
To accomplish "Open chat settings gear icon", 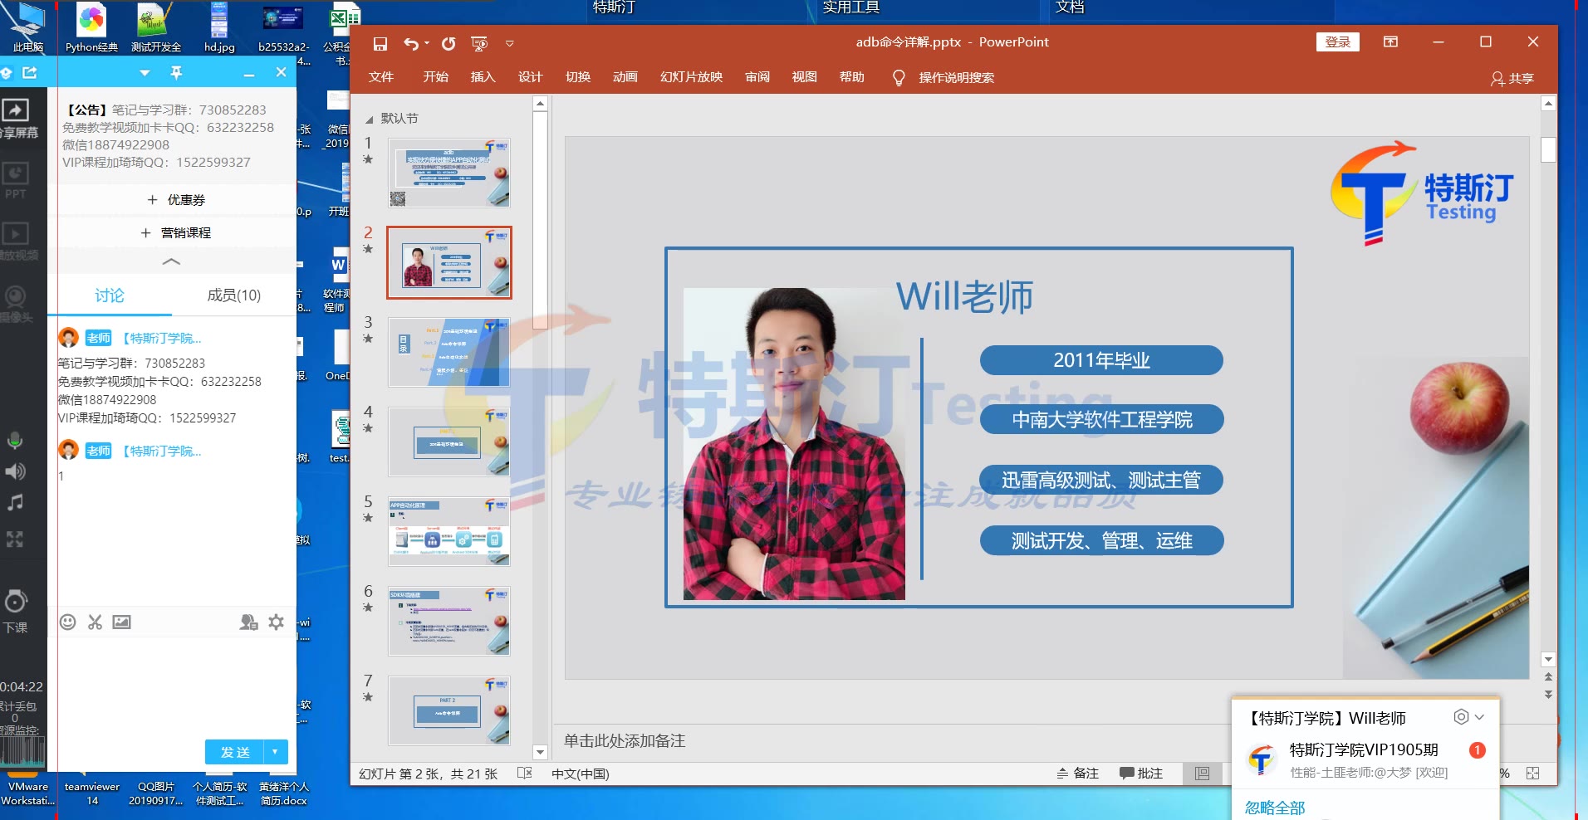I will point(277,622).
